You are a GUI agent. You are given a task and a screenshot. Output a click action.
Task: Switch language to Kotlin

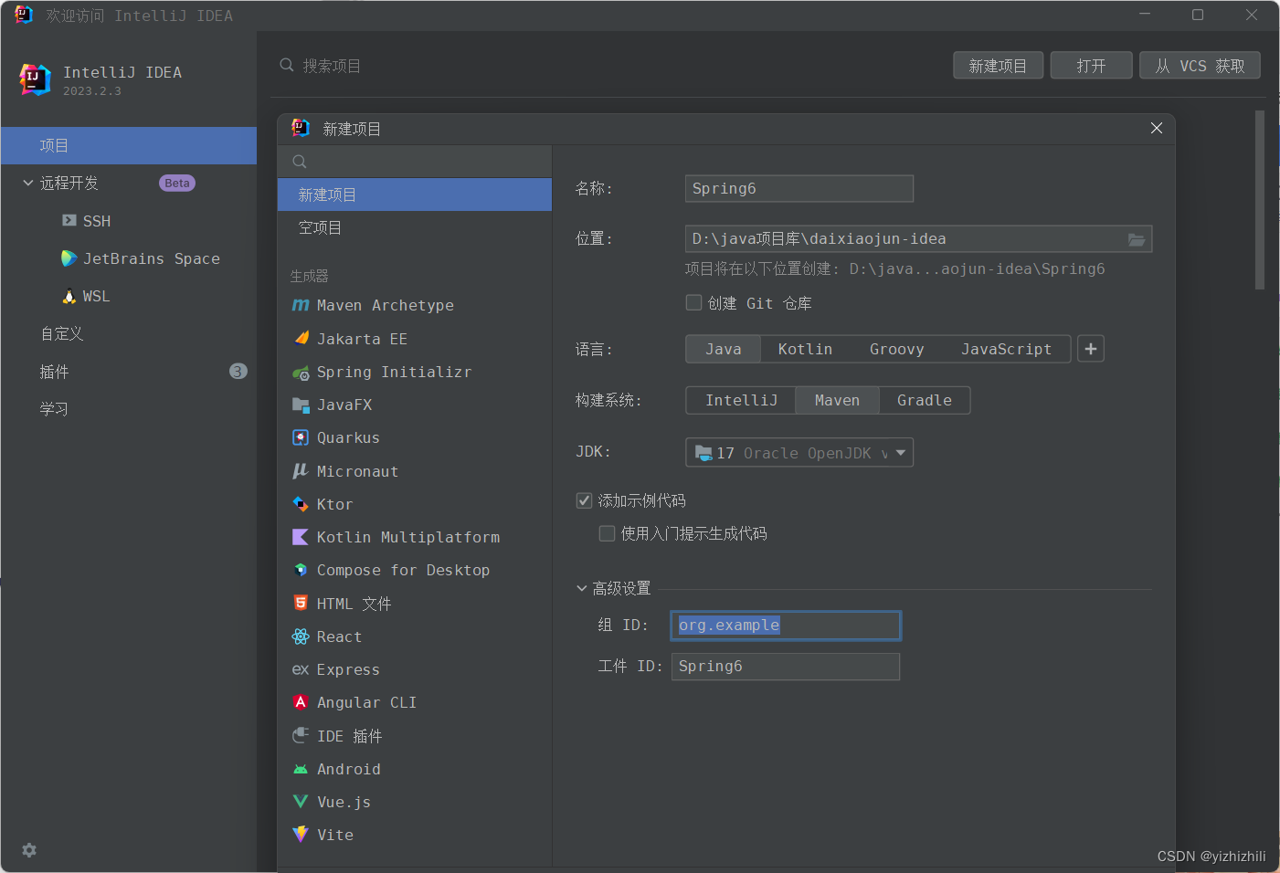coord(805,349)
